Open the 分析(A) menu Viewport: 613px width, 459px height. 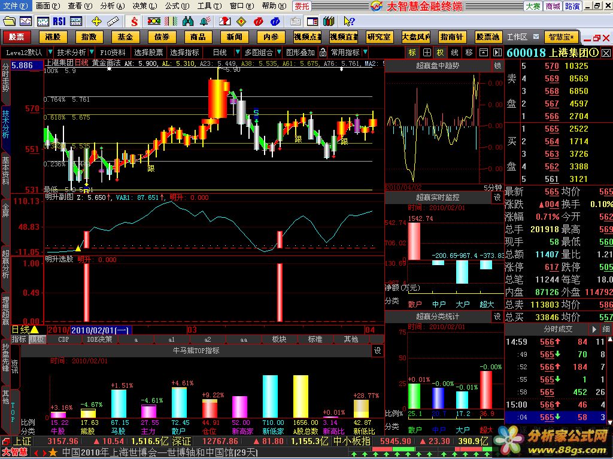[112, 6]
